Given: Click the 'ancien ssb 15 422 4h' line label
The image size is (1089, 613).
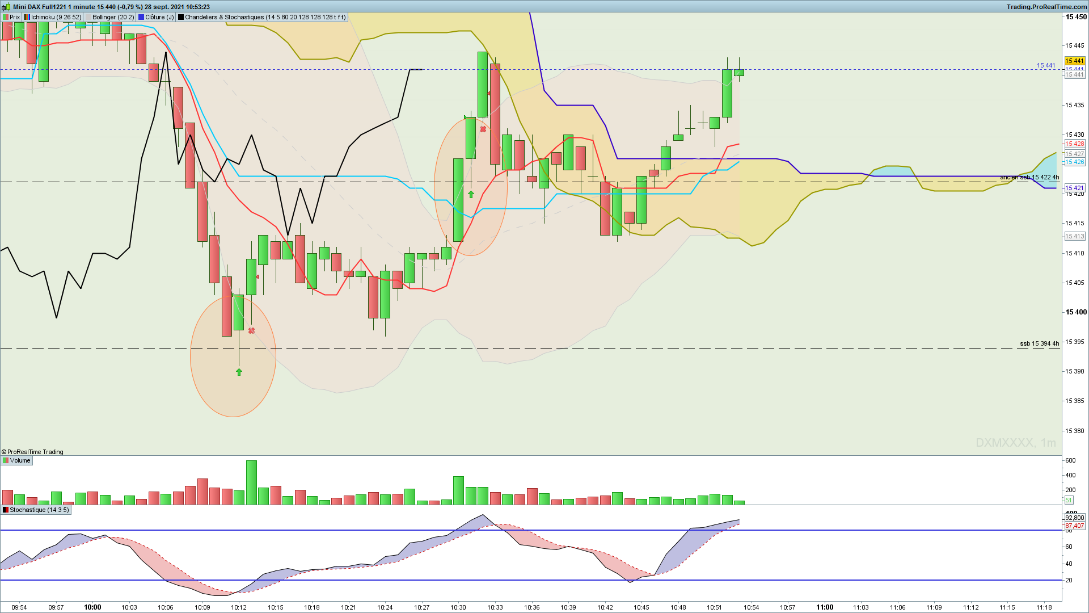Looking at the screenshot, I should click(1029, 177).
